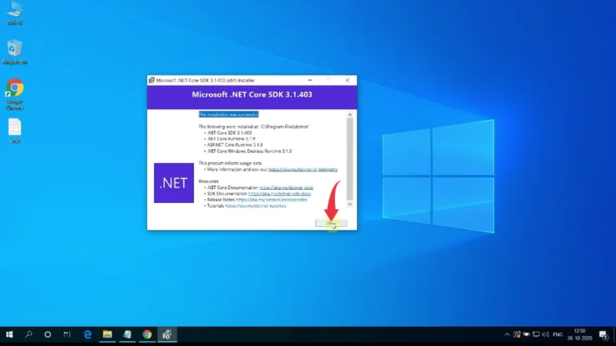
Task: Open the SDK Documentation link
Action: click(x=277, y=193)
